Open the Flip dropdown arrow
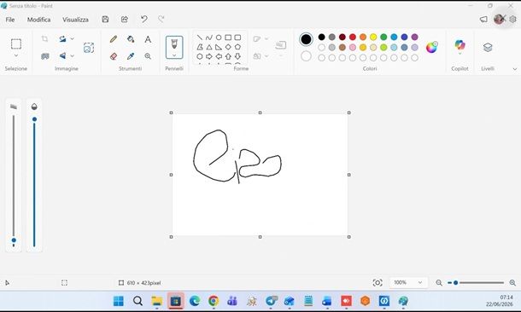The height and width of the screenshot is (312, 521). click(x=72, y=55)
